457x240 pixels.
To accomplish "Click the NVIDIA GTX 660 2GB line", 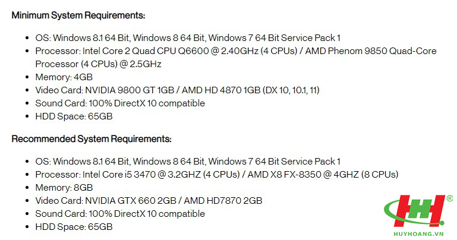I will coord(149,201).
